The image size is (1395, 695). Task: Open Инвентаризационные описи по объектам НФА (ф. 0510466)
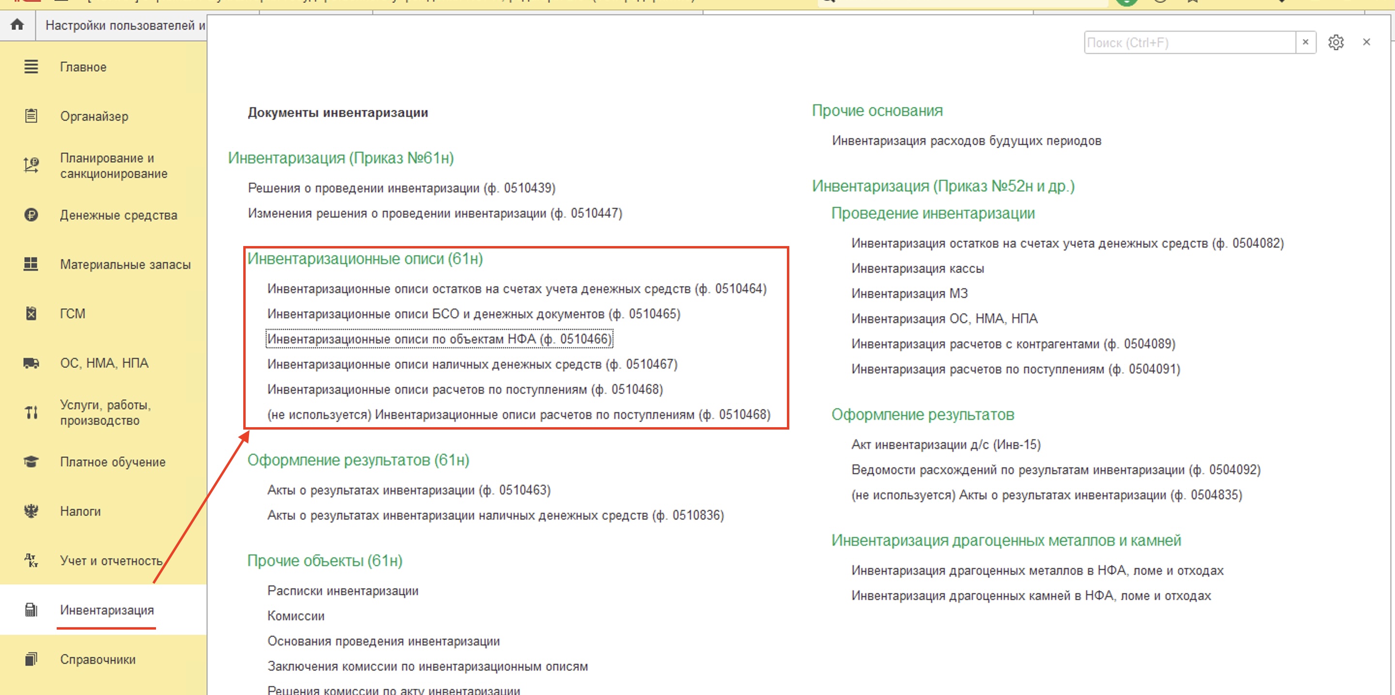pos(439,339)
